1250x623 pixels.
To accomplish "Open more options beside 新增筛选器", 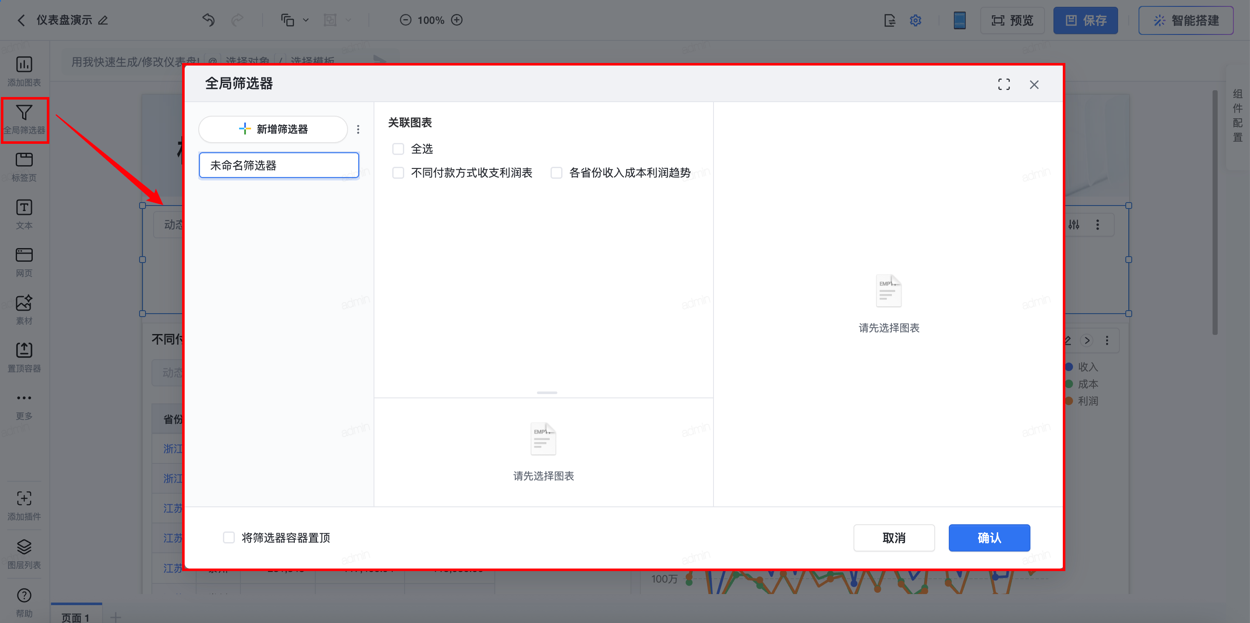I will click(358, 129).
